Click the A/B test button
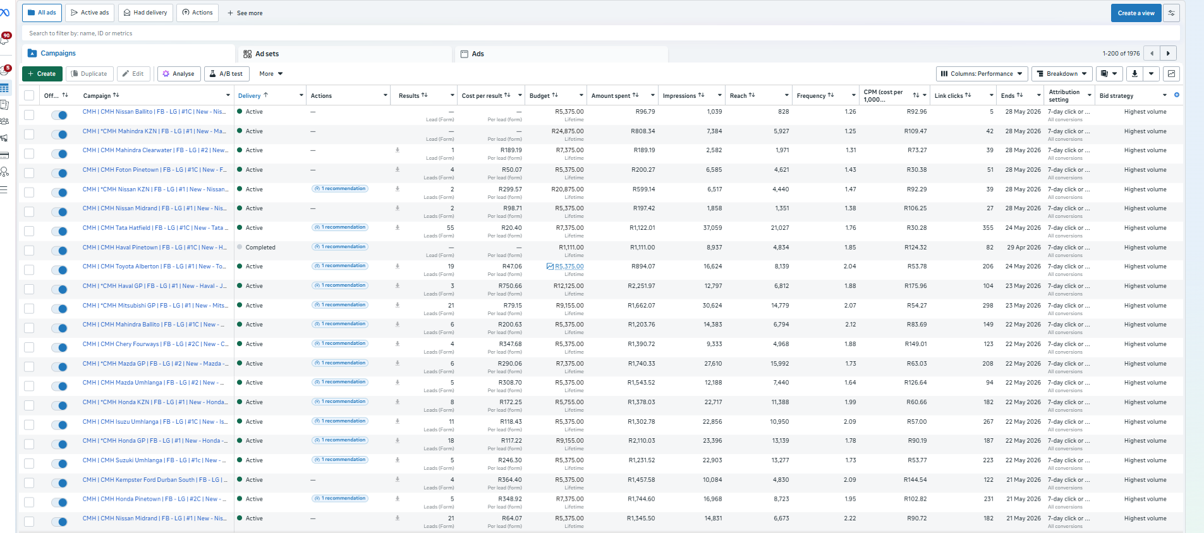 tap(226, 74)
